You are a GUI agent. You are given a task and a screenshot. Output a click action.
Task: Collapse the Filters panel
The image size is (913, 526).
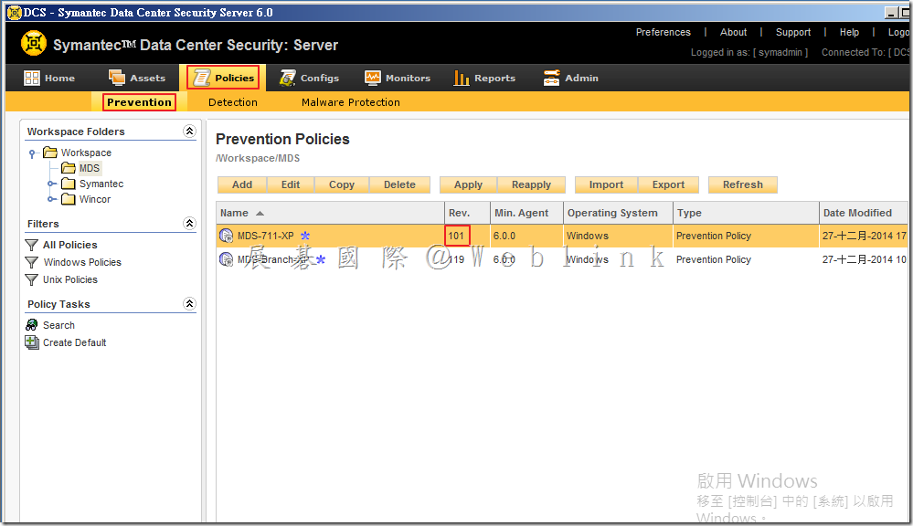(189, 223)
